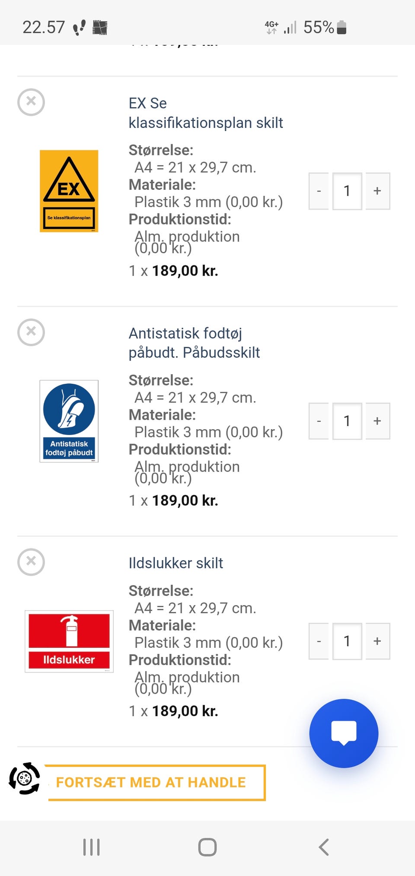
Task: Open Android recent apps button
Action: [x=91, y=847]
